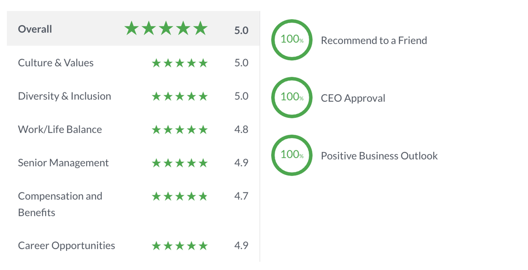Screen dimensions: 528x270
Task: Open the Diversity & Inclusion category
Action: tap(65, 96)
